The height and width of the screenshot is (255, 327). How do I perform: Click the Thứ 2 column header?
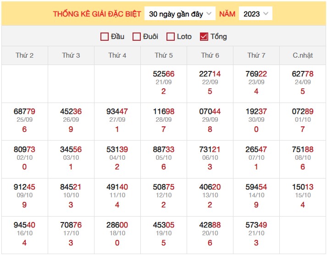tap(25, 55)
